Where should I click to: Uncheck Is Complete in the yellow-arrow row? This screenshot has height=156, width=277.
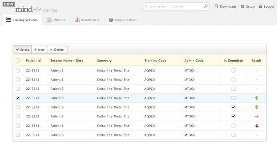[x=233, y=117]
